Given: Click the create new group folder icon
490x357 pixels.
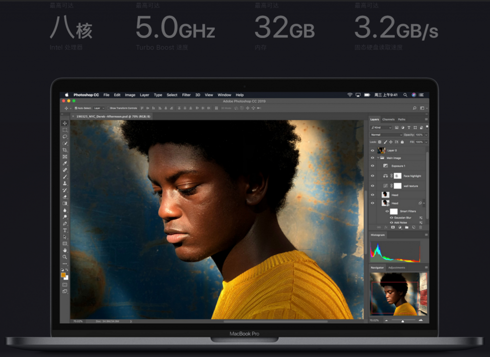Looking at the screenshot, I should pyautogui.click(x=407, y=227).
